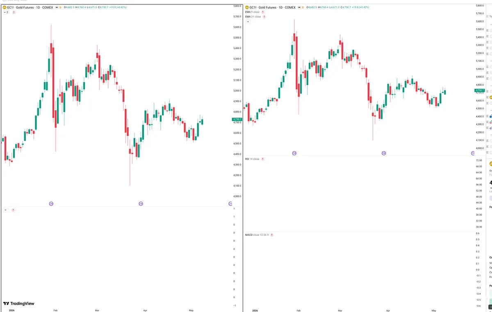Click the error icon next to EMA 9 close
Viewport: 492px width, 312px height.
point(263,12)
